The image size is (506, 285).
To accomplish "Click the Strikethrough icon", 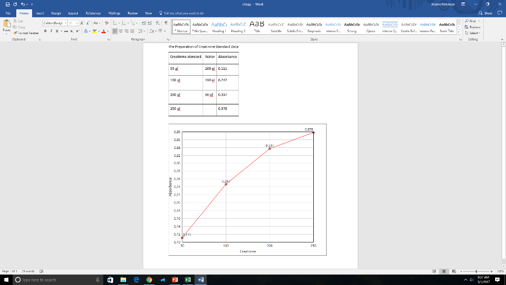I will (65, 31).
